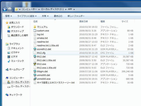141x106 pixels.
Task: Open the ミュージック library icon
Action: [9, 61]
